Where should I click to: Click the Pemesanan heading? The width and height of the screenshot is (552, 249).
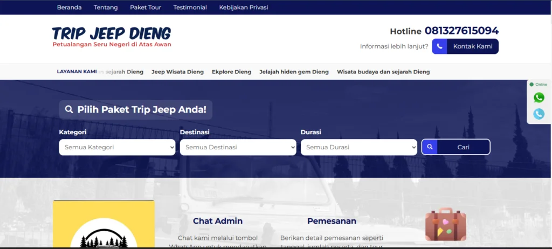click(332, 221)
